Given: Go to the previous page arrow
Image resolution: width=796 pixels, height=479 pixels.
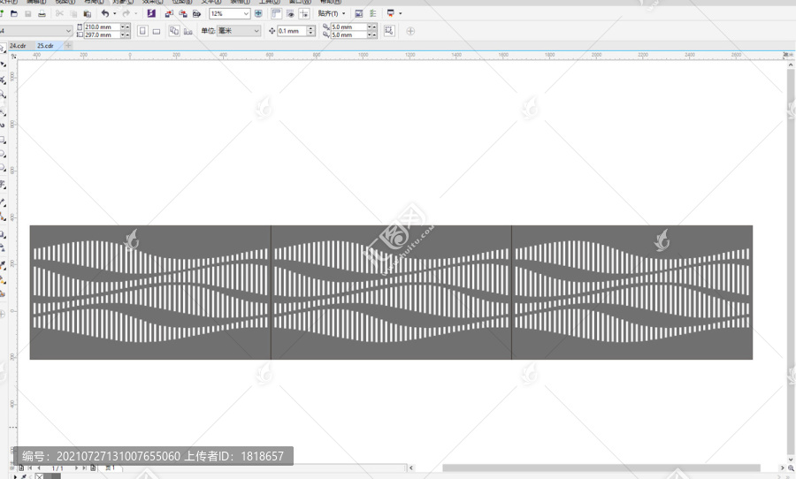Looking at the screenshot, I should [x=39, y=468].
